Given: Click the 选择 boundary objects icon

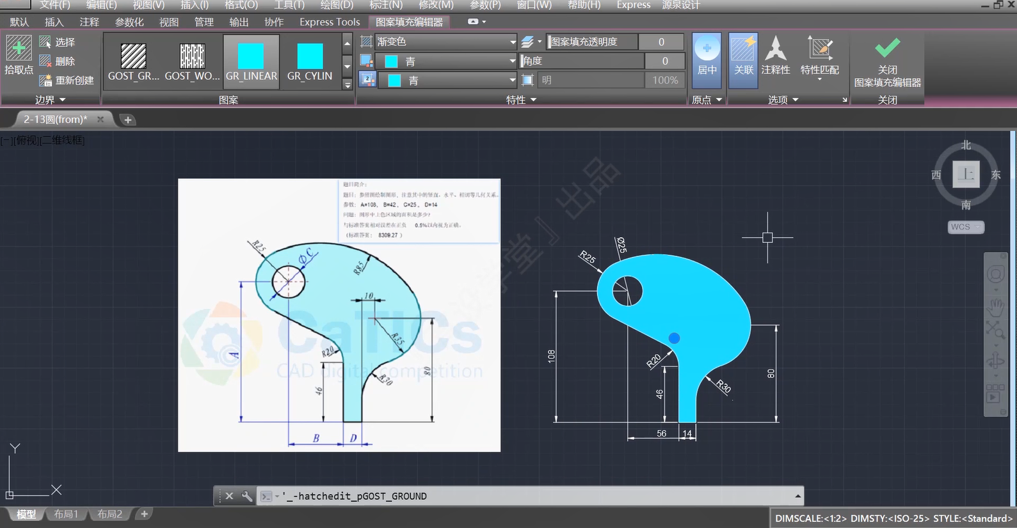Looking at the screenshot, I should point(45,42).
